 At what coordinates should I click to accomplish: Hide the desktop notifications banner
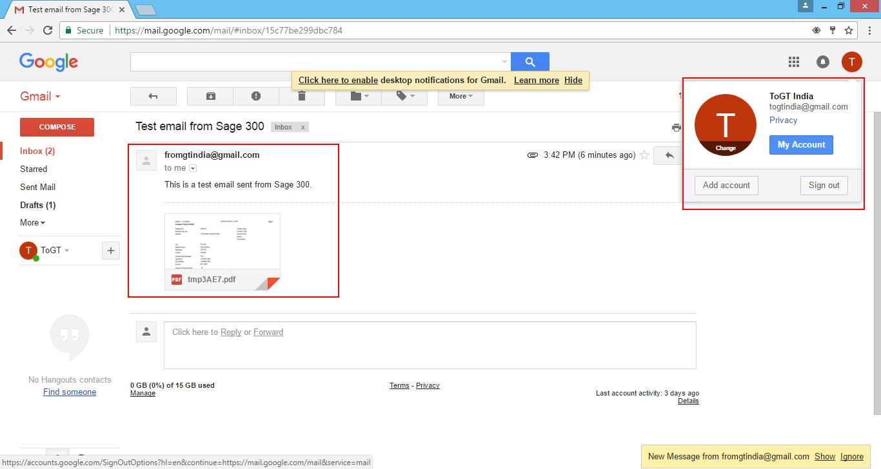pyautogui.click(x=573, y=80)
